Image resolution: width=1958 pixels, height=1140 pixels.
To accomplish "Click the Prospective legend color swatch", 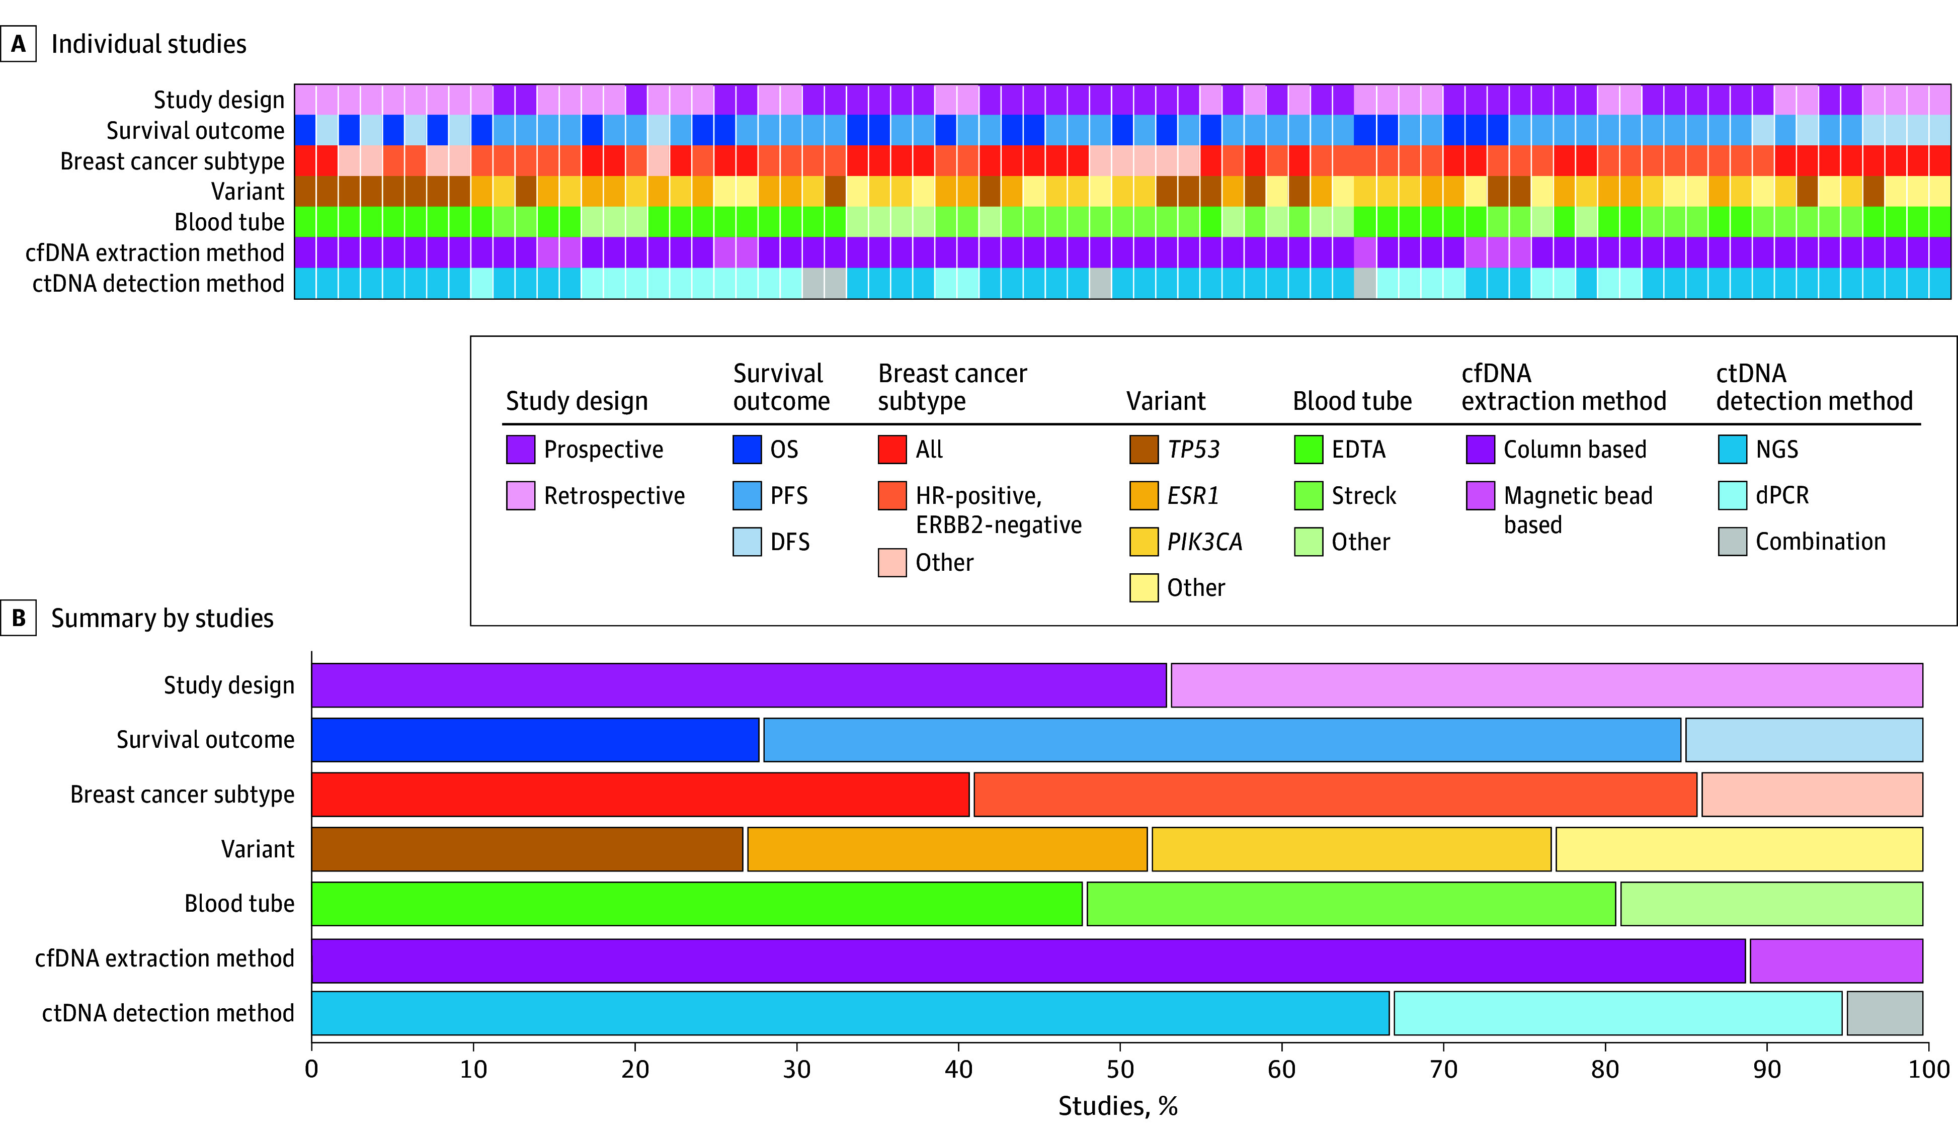I will coord(521,449).
